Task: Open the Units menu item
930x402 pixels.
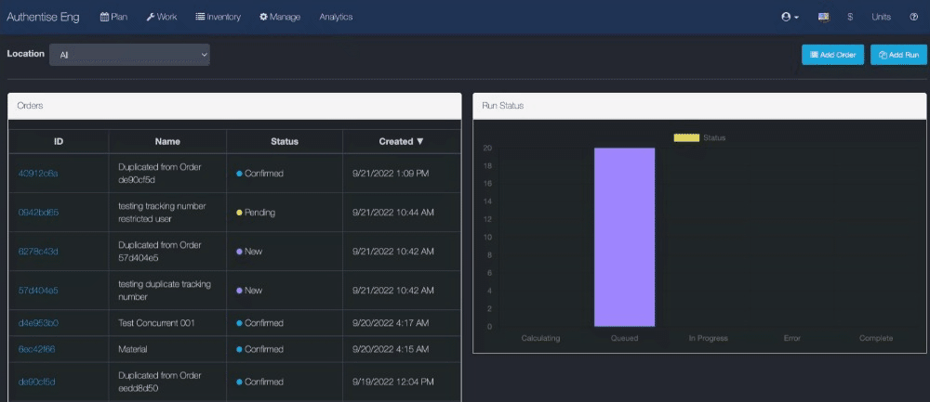Action: click(x=881, y=17)
